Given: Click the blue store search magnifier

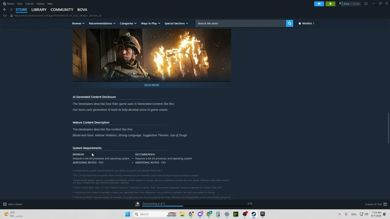Looking at the screenshot, I should click(x=289, y=23).
